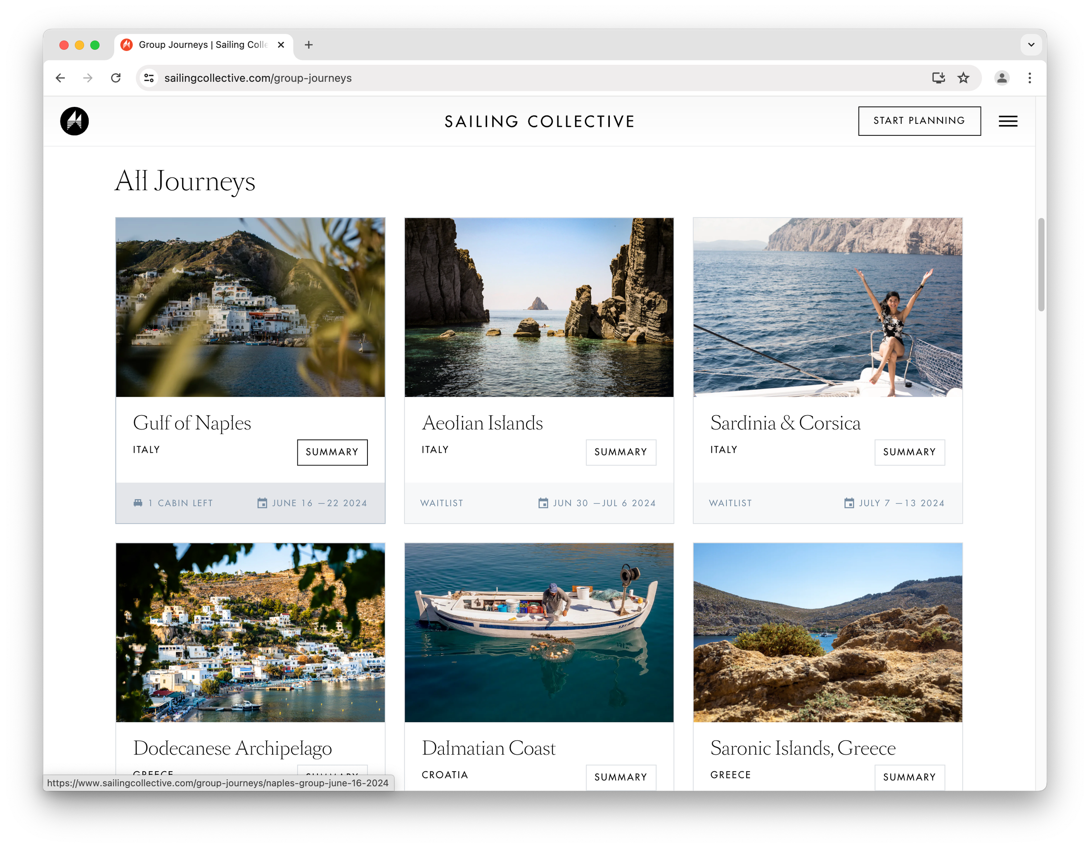Bookmark this page with star icon

pyautogui.click(x=963, y=78)
